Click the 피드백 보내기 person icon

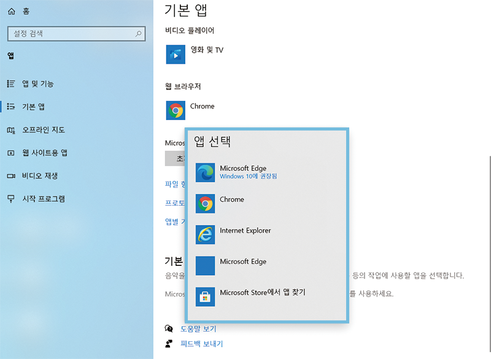169,344
